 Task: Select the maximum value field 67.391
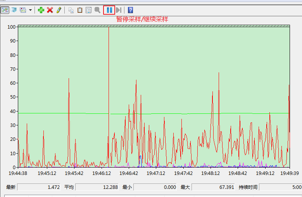[x=213, y=187]
